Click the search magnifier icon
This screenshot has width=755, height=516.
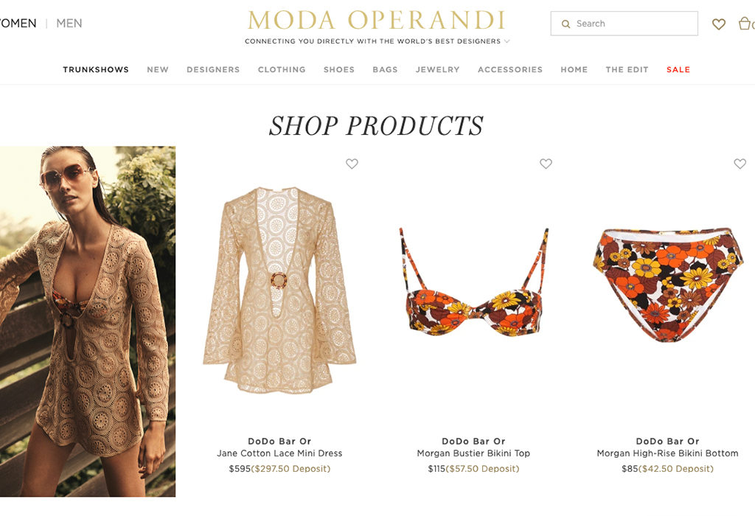[x=566, y=24]
